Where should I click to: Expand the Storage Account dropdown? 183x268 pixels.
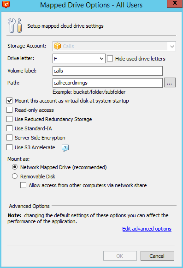[x=172, y=46]
